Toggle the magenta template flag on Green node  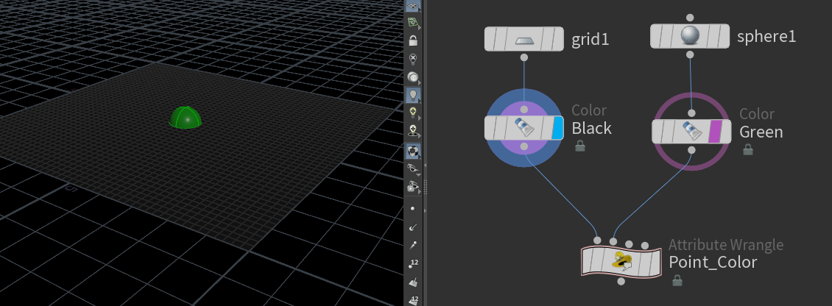click(x=716, y=132)
